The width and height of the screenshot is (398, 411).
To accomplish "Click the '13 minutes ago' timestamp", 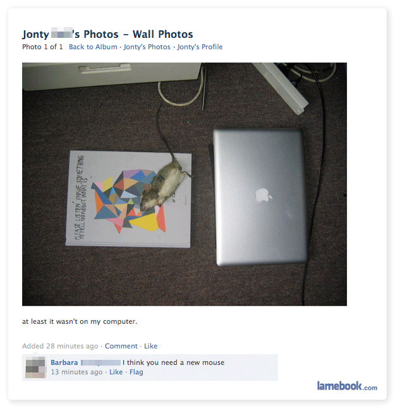I will coord(76,372).
